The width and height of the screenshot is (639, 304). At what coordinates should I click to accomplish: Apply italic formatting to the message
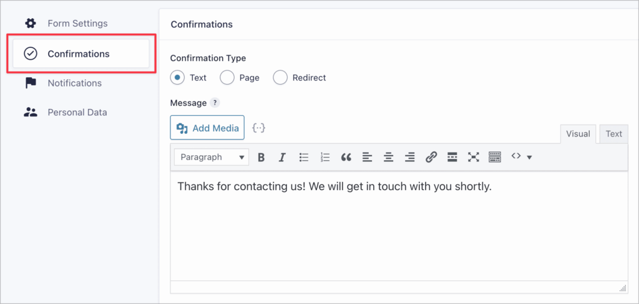(282, 158)
